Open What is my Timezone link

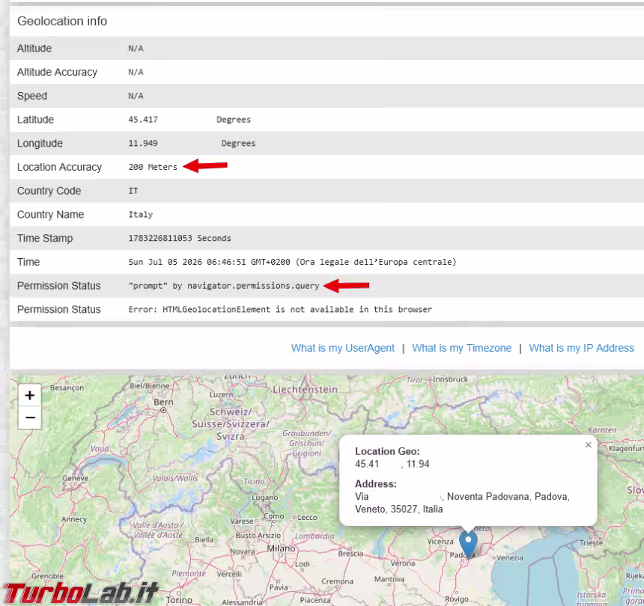pos(461,348)
